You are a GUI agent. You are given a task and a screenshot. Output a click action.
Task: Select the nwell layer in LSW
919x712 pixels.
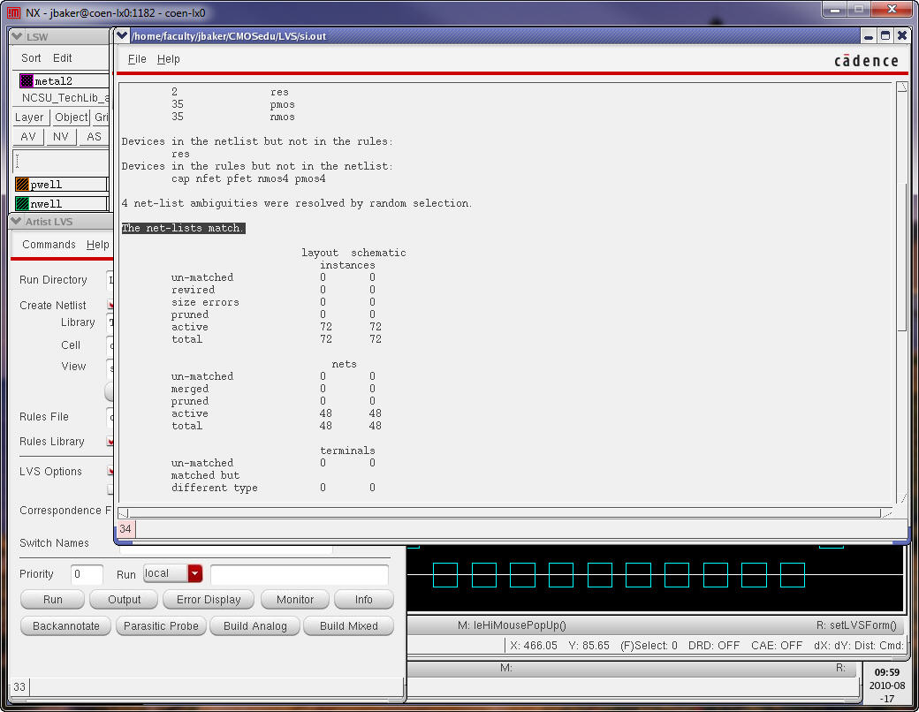23,204
